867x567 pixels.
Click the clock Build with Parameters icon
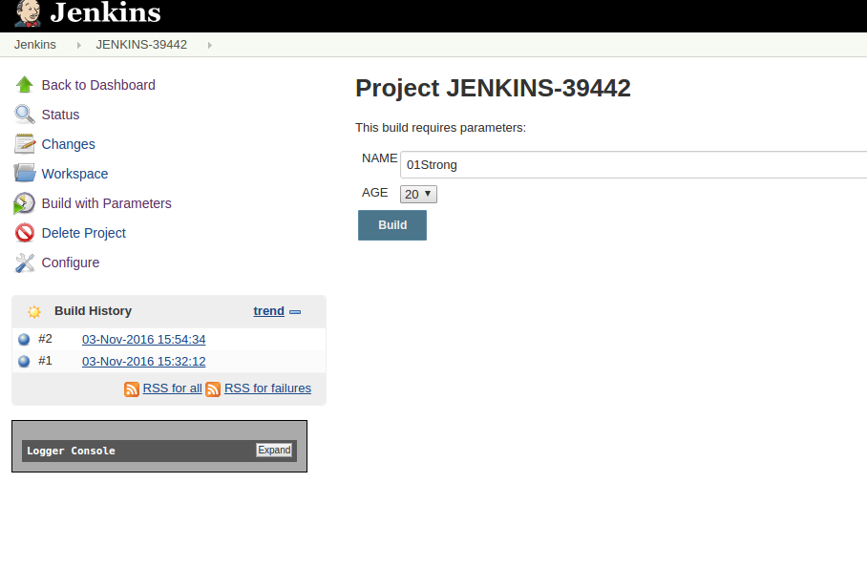(24, 202)
